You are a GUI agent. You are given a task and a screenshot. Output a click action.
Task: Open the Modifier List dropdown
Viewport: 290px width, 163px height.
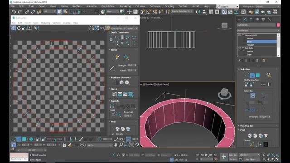(x=258, y=30)
